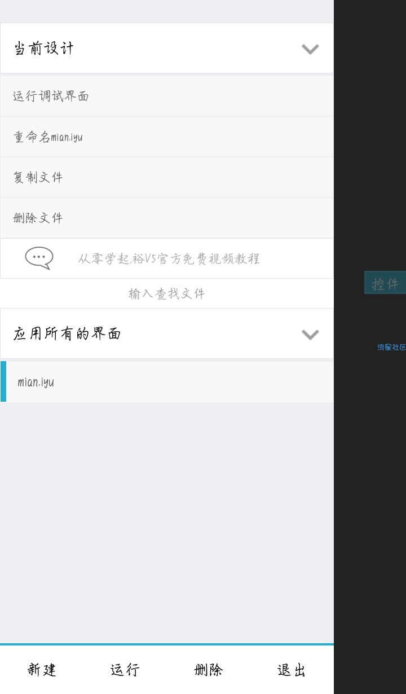The width and height of the screenshot is (406, 694).
Task: Select the mian.iyu file in list
Action: (x=167, y=382)
